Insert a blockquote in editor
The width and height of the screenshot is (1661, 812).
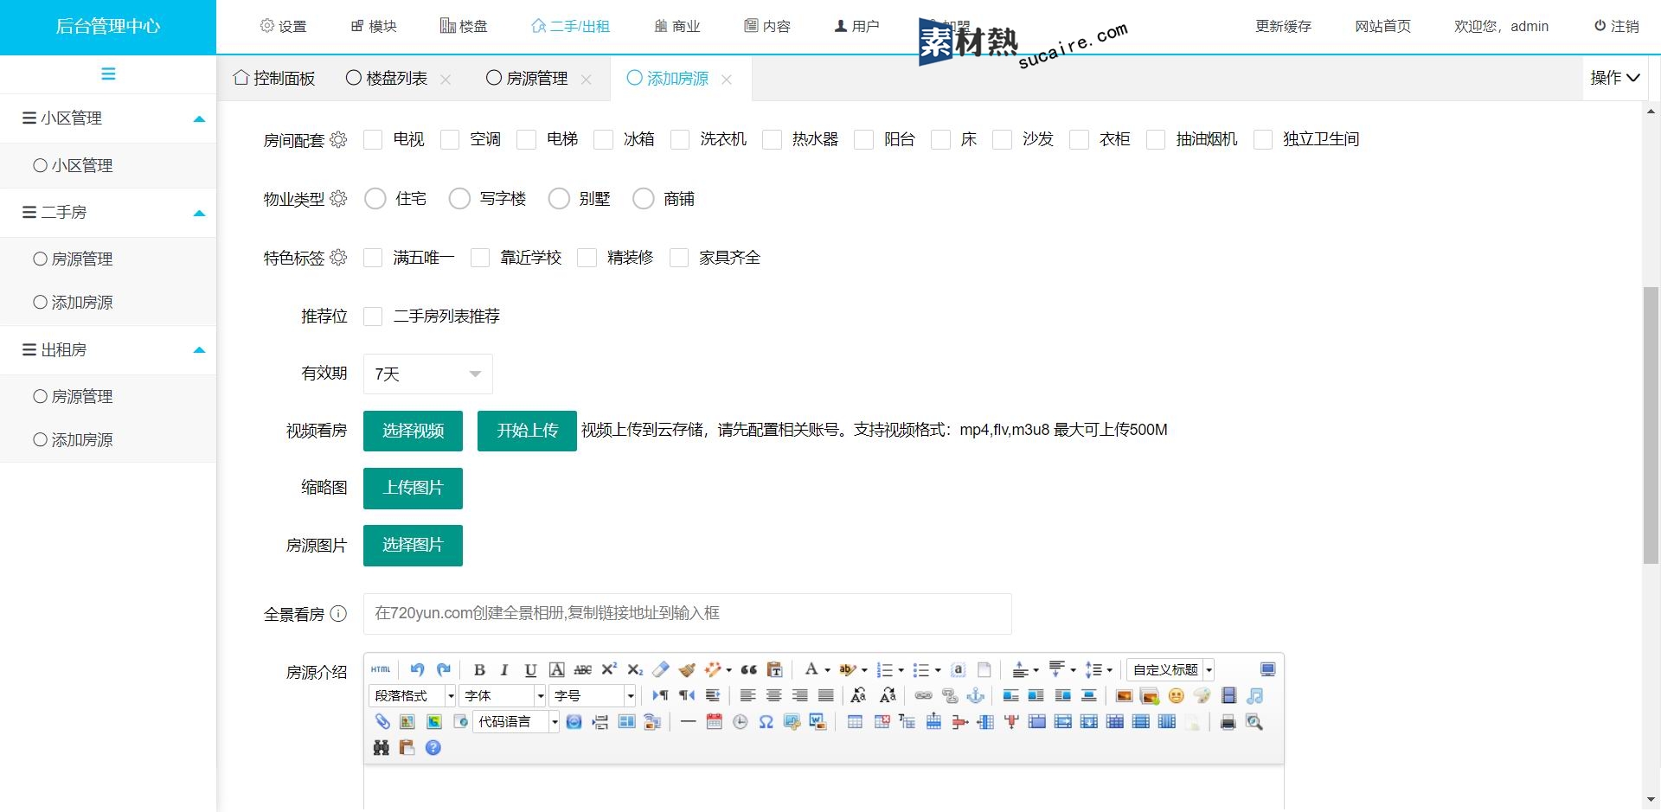(749, 670)
